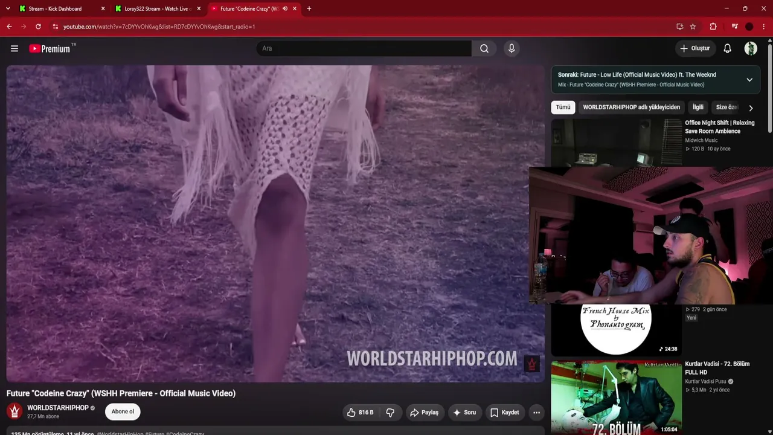Mute the audio-playing Future tab

tap(285, 8)
